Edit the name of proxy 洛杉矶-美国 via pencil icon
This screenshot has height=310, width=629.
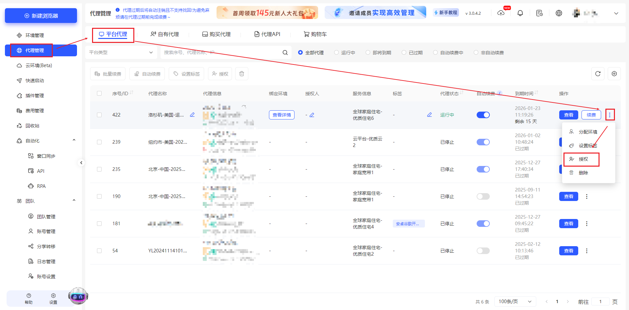(192, 115)
